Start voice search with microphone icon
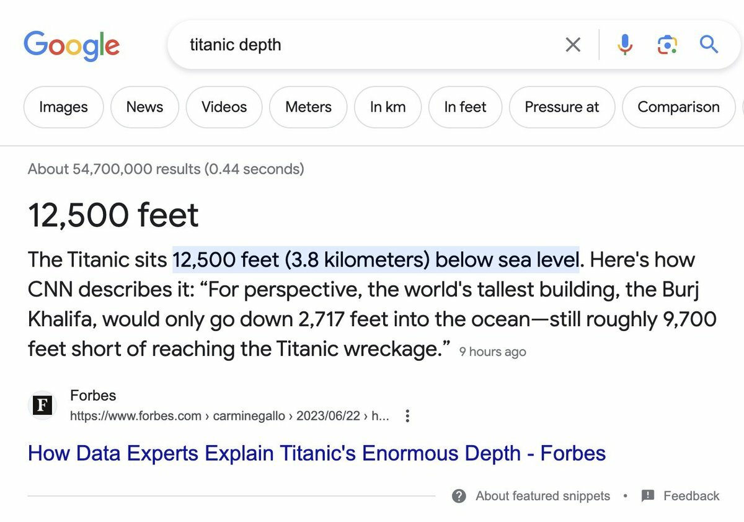 (625, 45)
